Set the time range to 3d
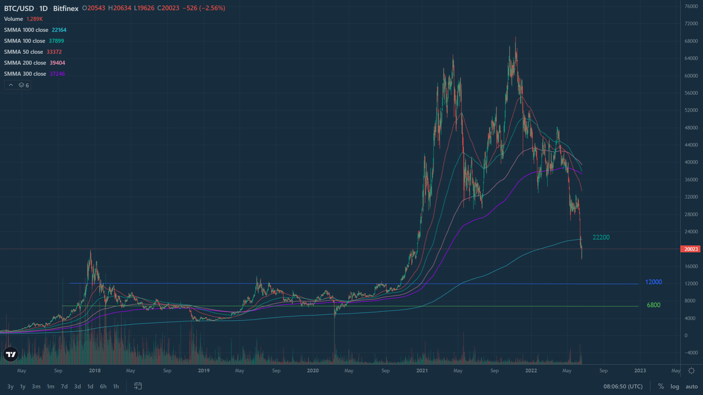The height and width of the screenshot is (395, 703). (77, 387)
